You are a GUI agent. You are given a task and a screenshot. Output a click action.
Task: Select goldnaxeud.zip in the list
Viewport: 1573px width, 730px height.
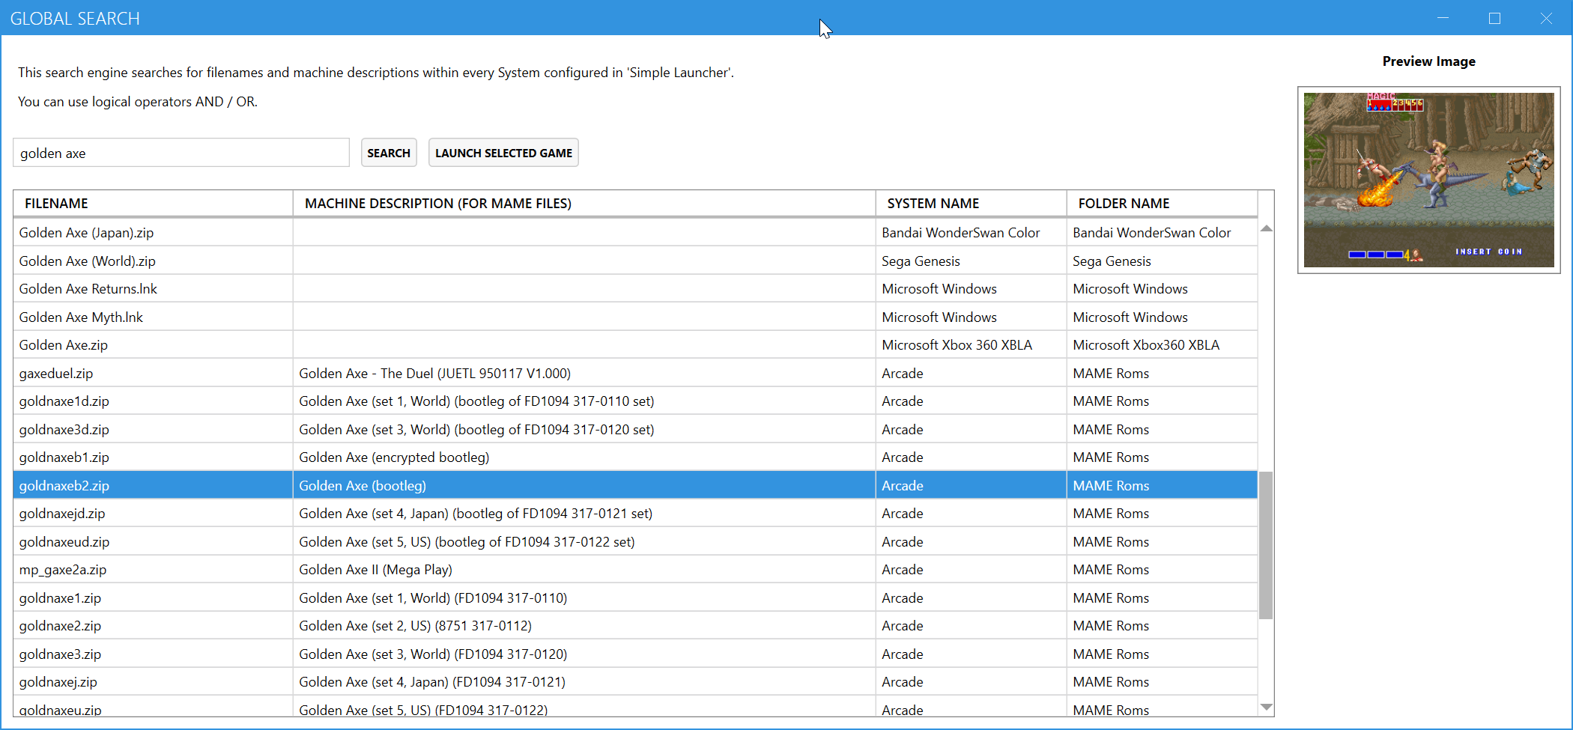pyautogui.click(x=64, y=542)
